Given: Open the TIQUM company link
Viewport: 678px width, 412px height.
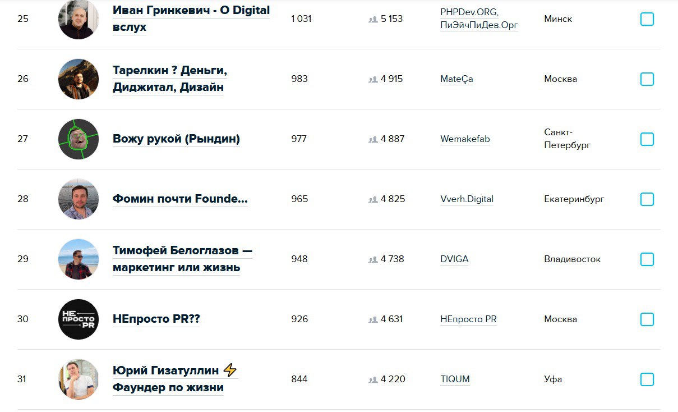Looking at the screenshot, I should tap(455, 379).
